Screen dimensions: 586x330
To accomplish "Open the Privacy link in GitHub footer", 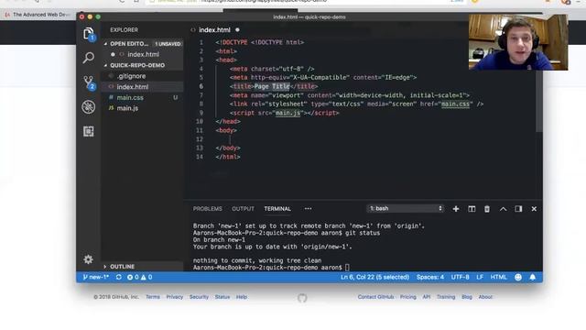I will (x=175, y=297).
